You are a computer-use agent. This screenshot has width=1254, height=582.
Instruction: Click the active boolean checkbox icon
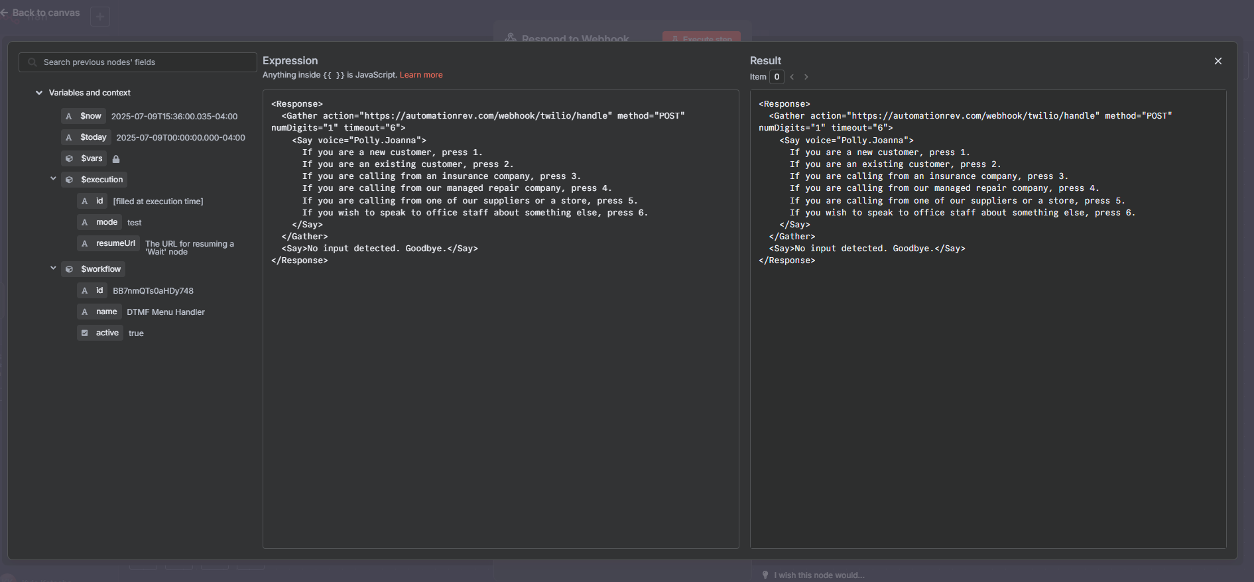tap(85, 333)
